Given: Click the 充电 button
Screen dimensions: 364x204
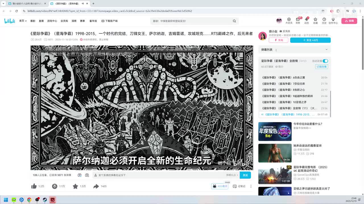Looking at the screenshot, I should 279,40.
